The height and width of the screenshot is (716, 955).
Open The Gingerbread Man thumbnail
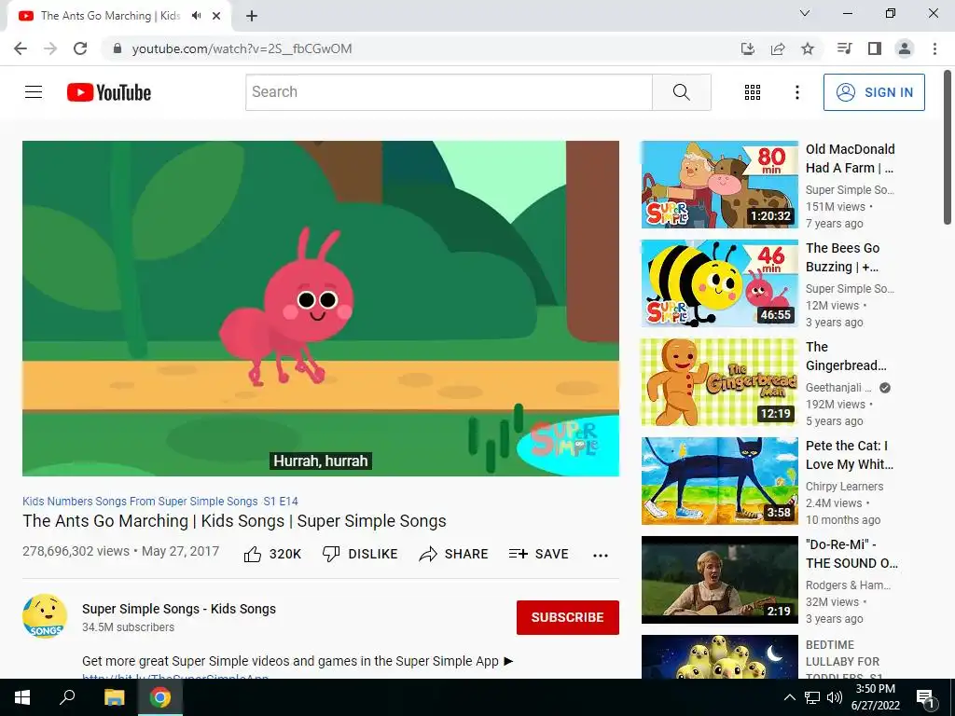pos(719,381)
